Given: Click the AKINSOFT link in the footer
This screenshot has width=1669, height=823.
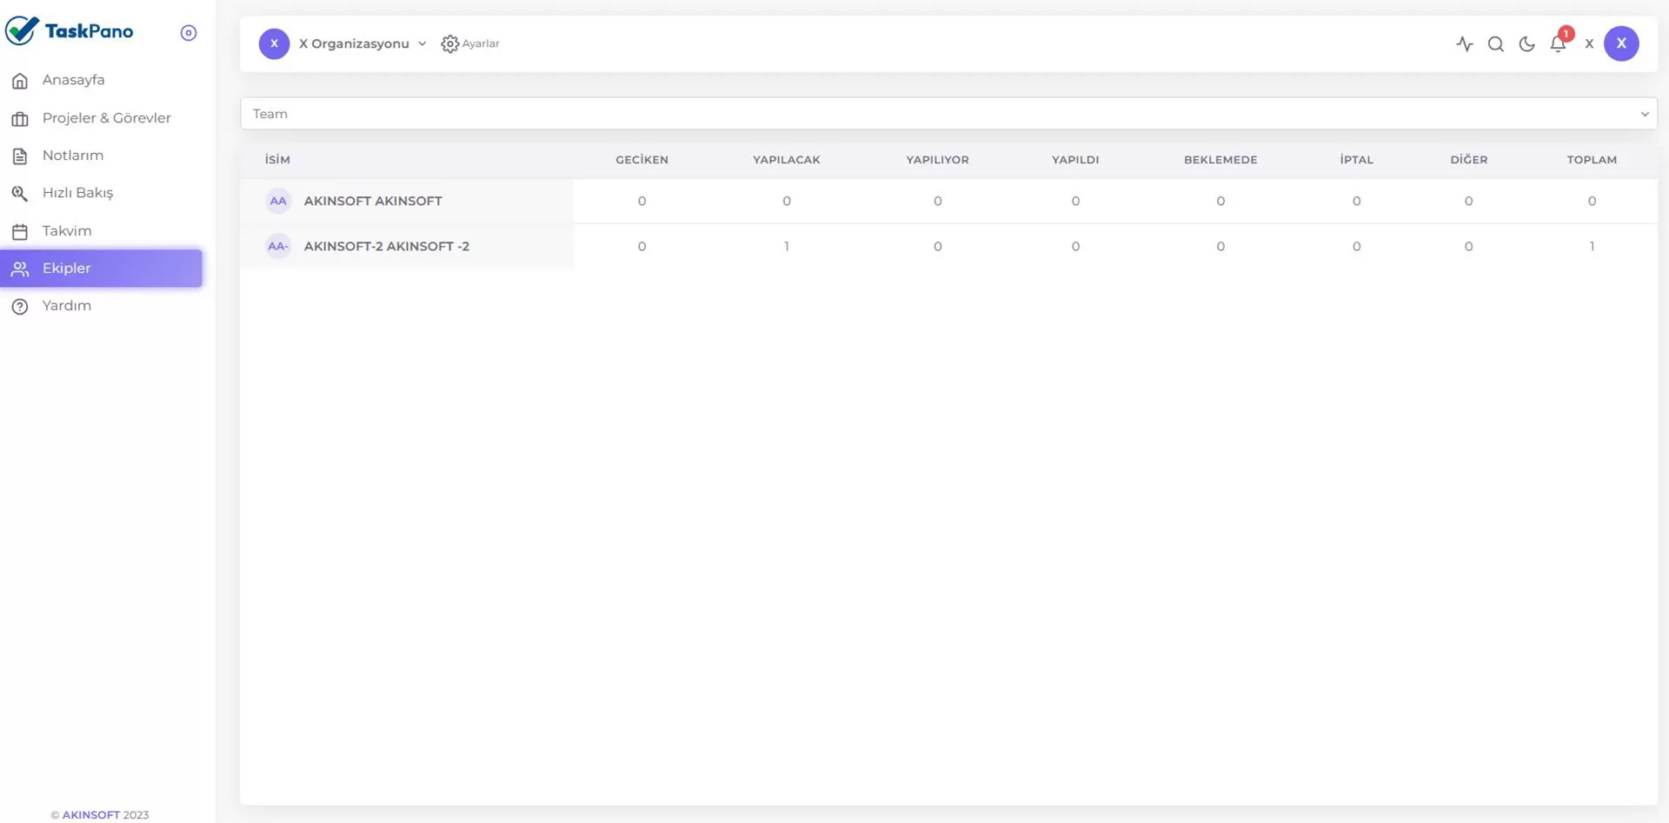Looking at the screenshot, I should pyautogui.click(x=90, y=814).
